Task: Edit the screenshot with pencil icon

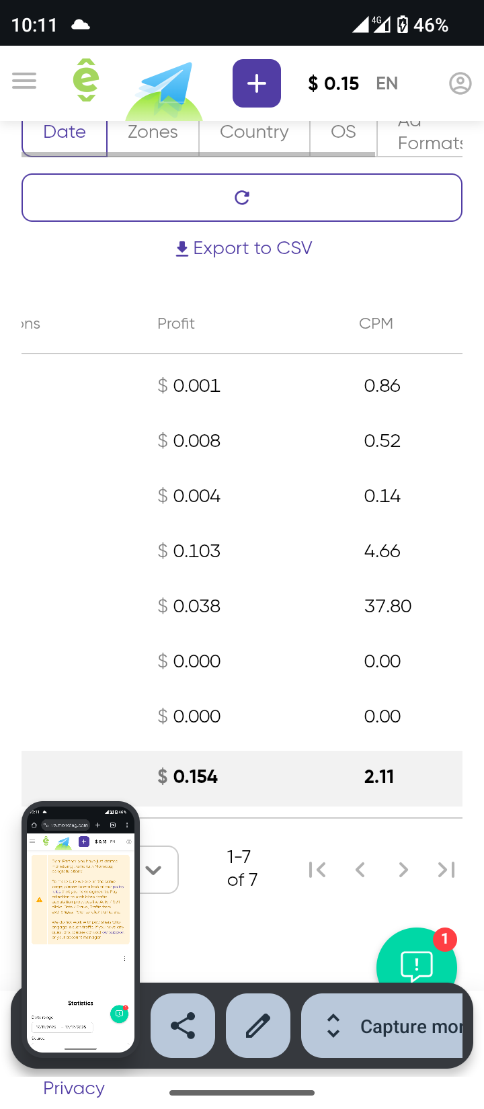Action: click(x=258, y=1026)
